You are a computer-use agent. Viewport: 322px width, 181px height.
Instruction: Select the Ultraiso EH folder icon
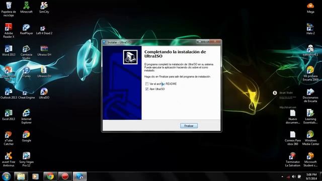pos(44,72)
